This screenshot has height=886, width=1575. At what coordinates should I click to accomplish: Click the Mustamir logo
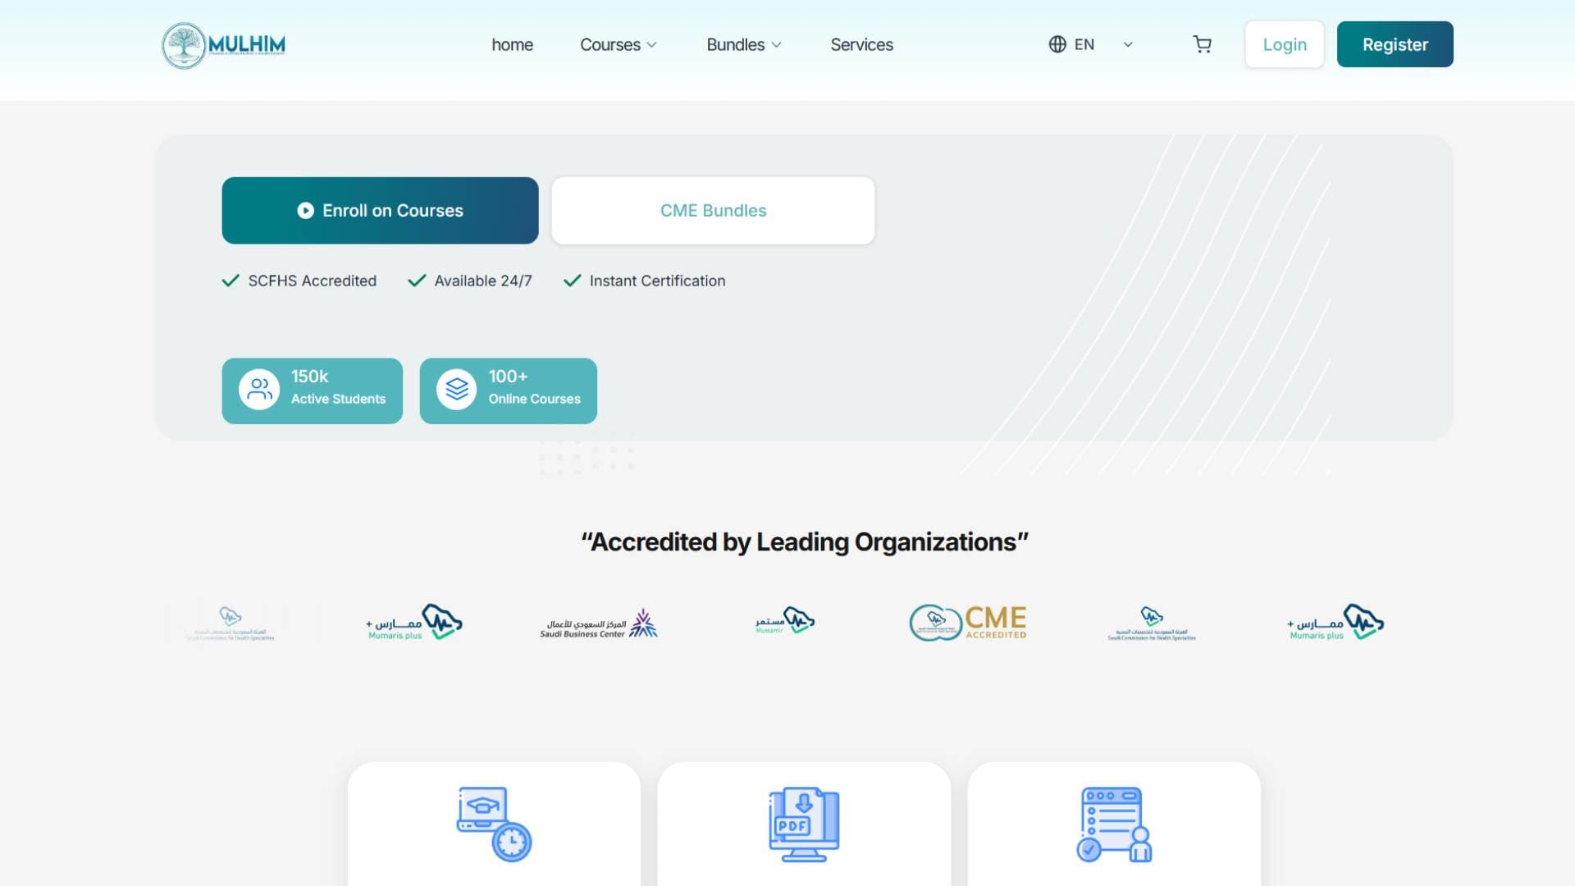785,620
